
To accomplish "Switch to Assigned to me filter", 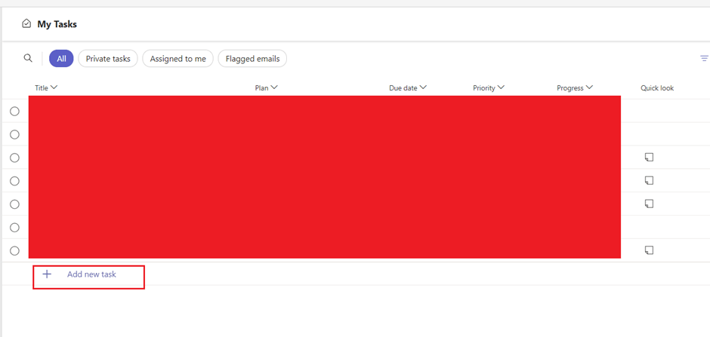I will (178, 59).
